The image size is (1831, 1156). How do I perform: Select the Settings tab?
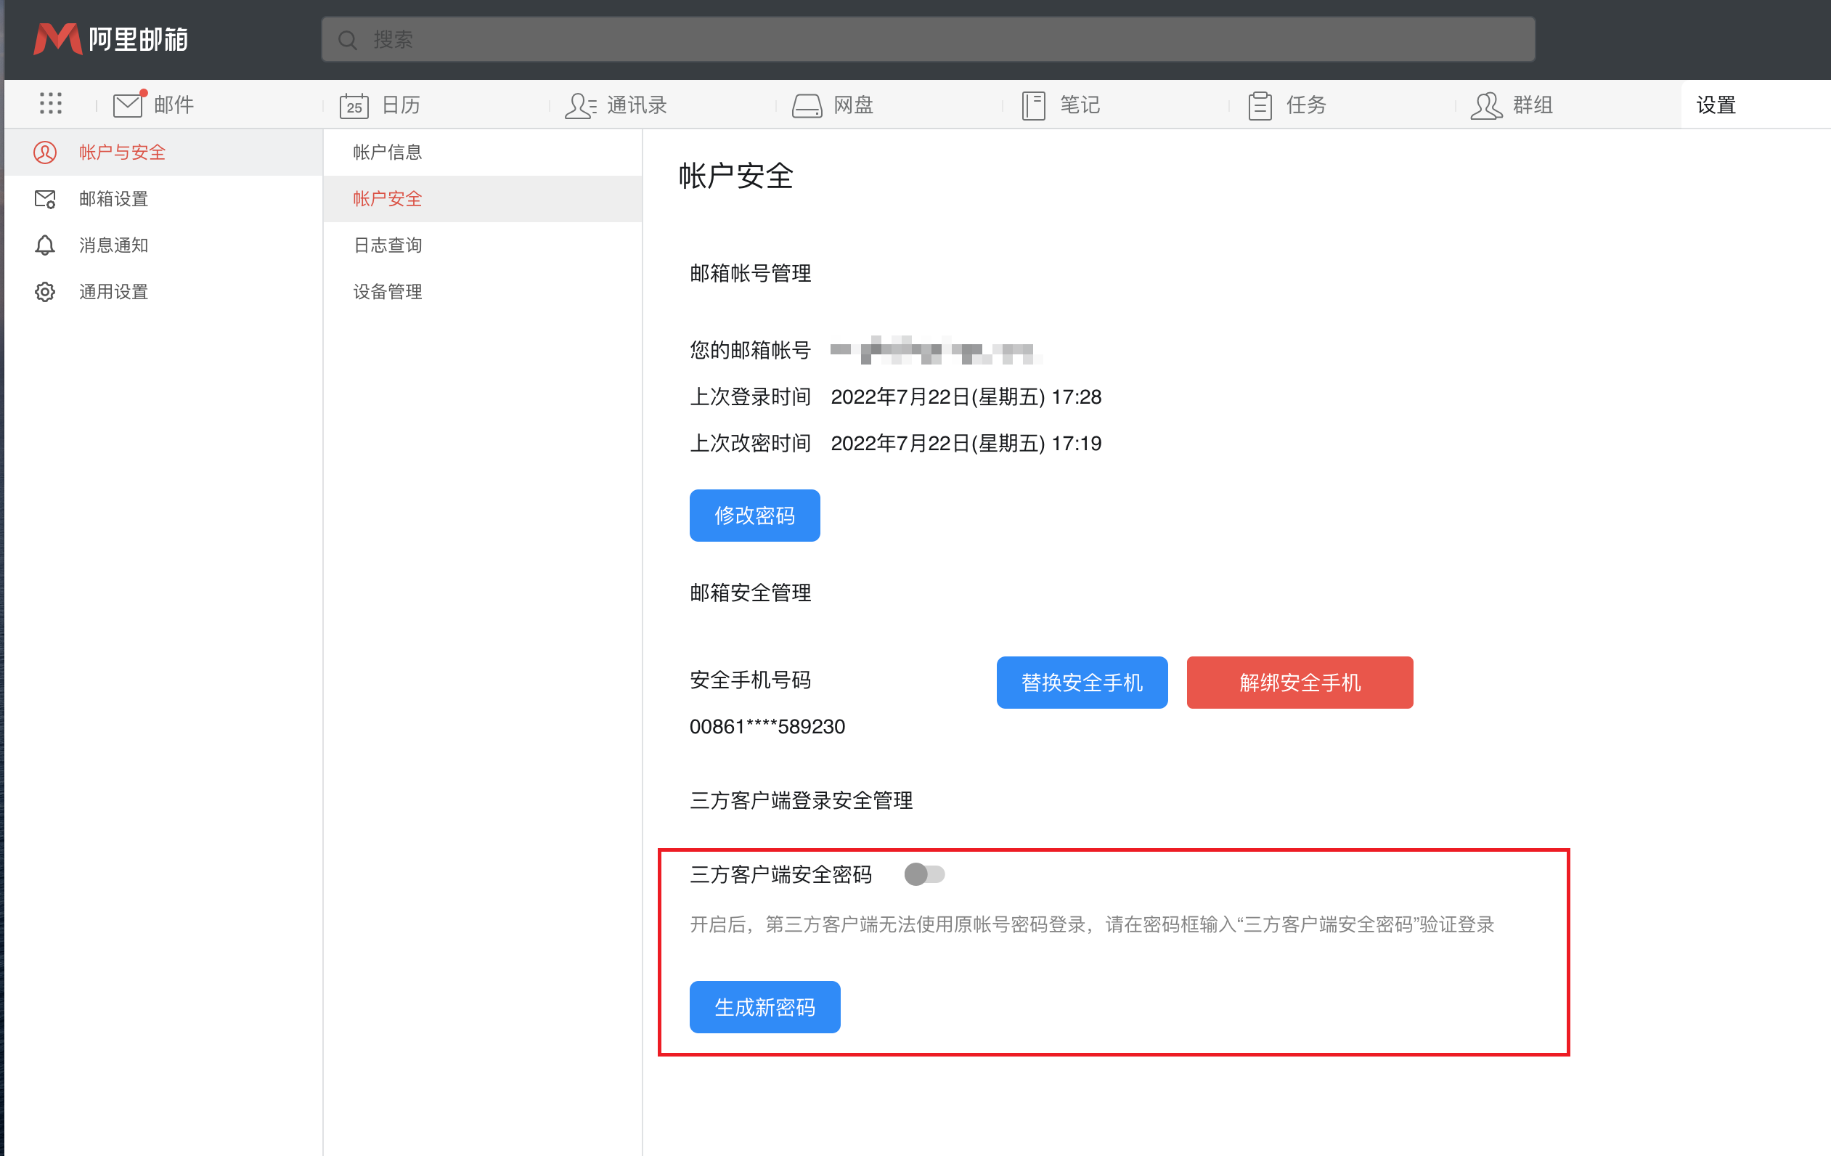tap(1716, 105)
